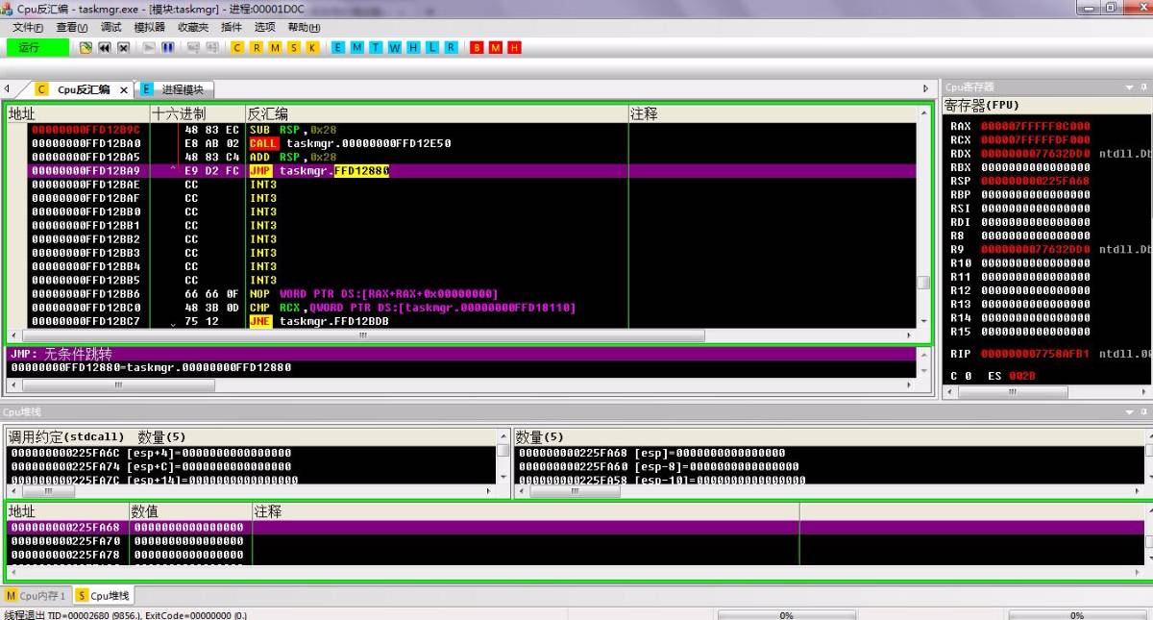Click the blue L toolbar icon

coord(431,47)
